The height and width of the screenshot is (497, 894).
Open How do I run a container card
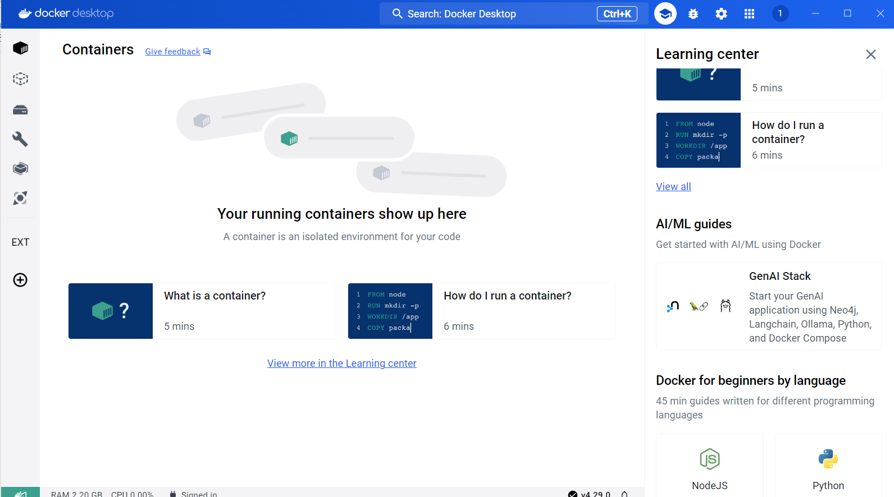[482, 311]
